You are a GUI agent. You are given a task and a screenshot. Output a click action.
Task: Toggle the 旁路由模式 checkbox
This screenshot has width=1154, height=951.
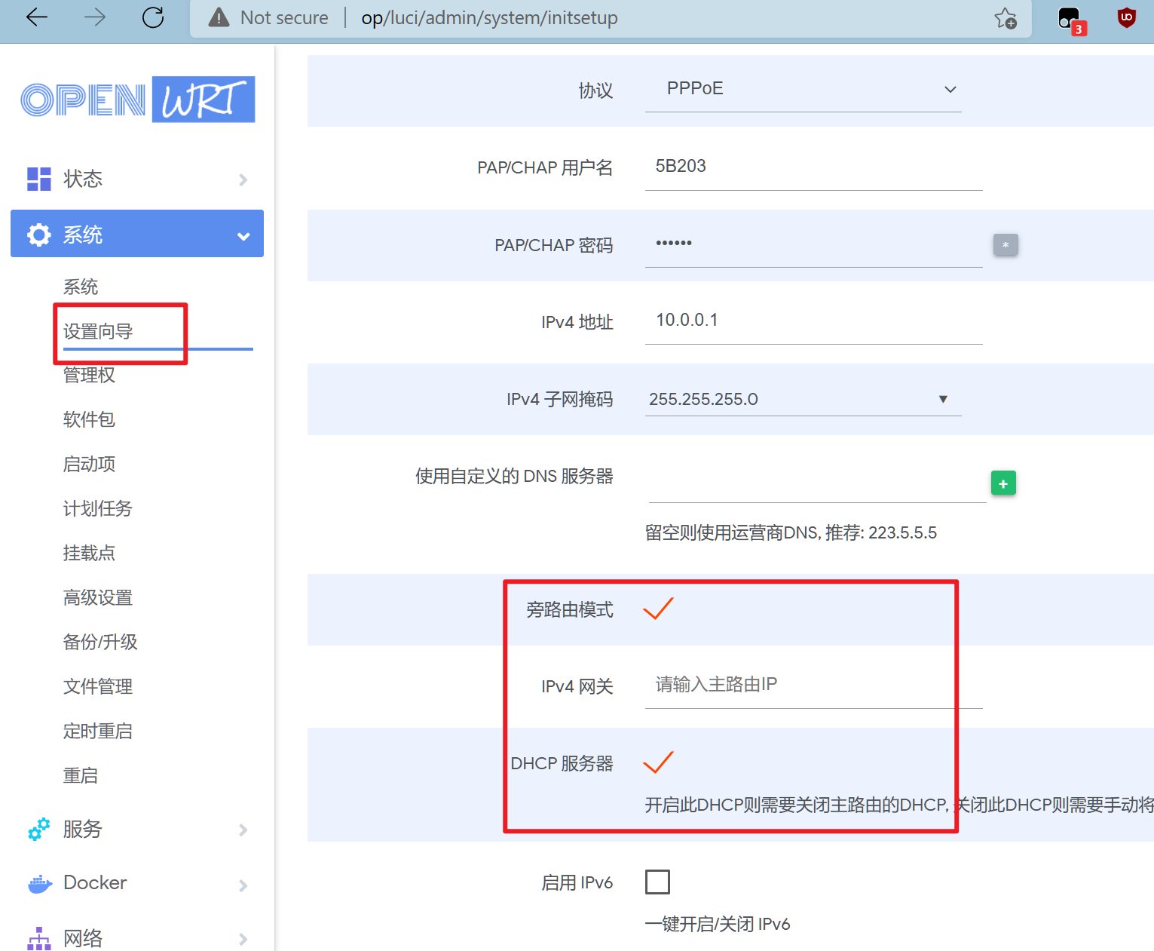pyautogui.click(x=658, y=608)
